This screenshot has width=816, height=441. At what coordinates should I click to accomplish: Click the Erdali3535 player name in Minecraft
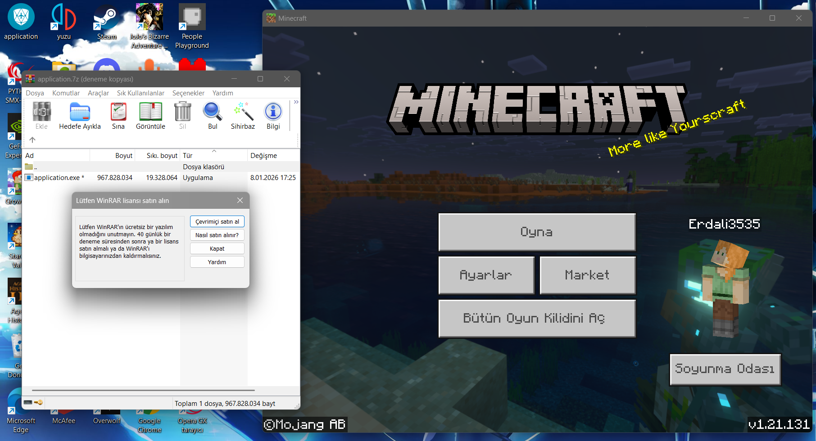point(724,224)
